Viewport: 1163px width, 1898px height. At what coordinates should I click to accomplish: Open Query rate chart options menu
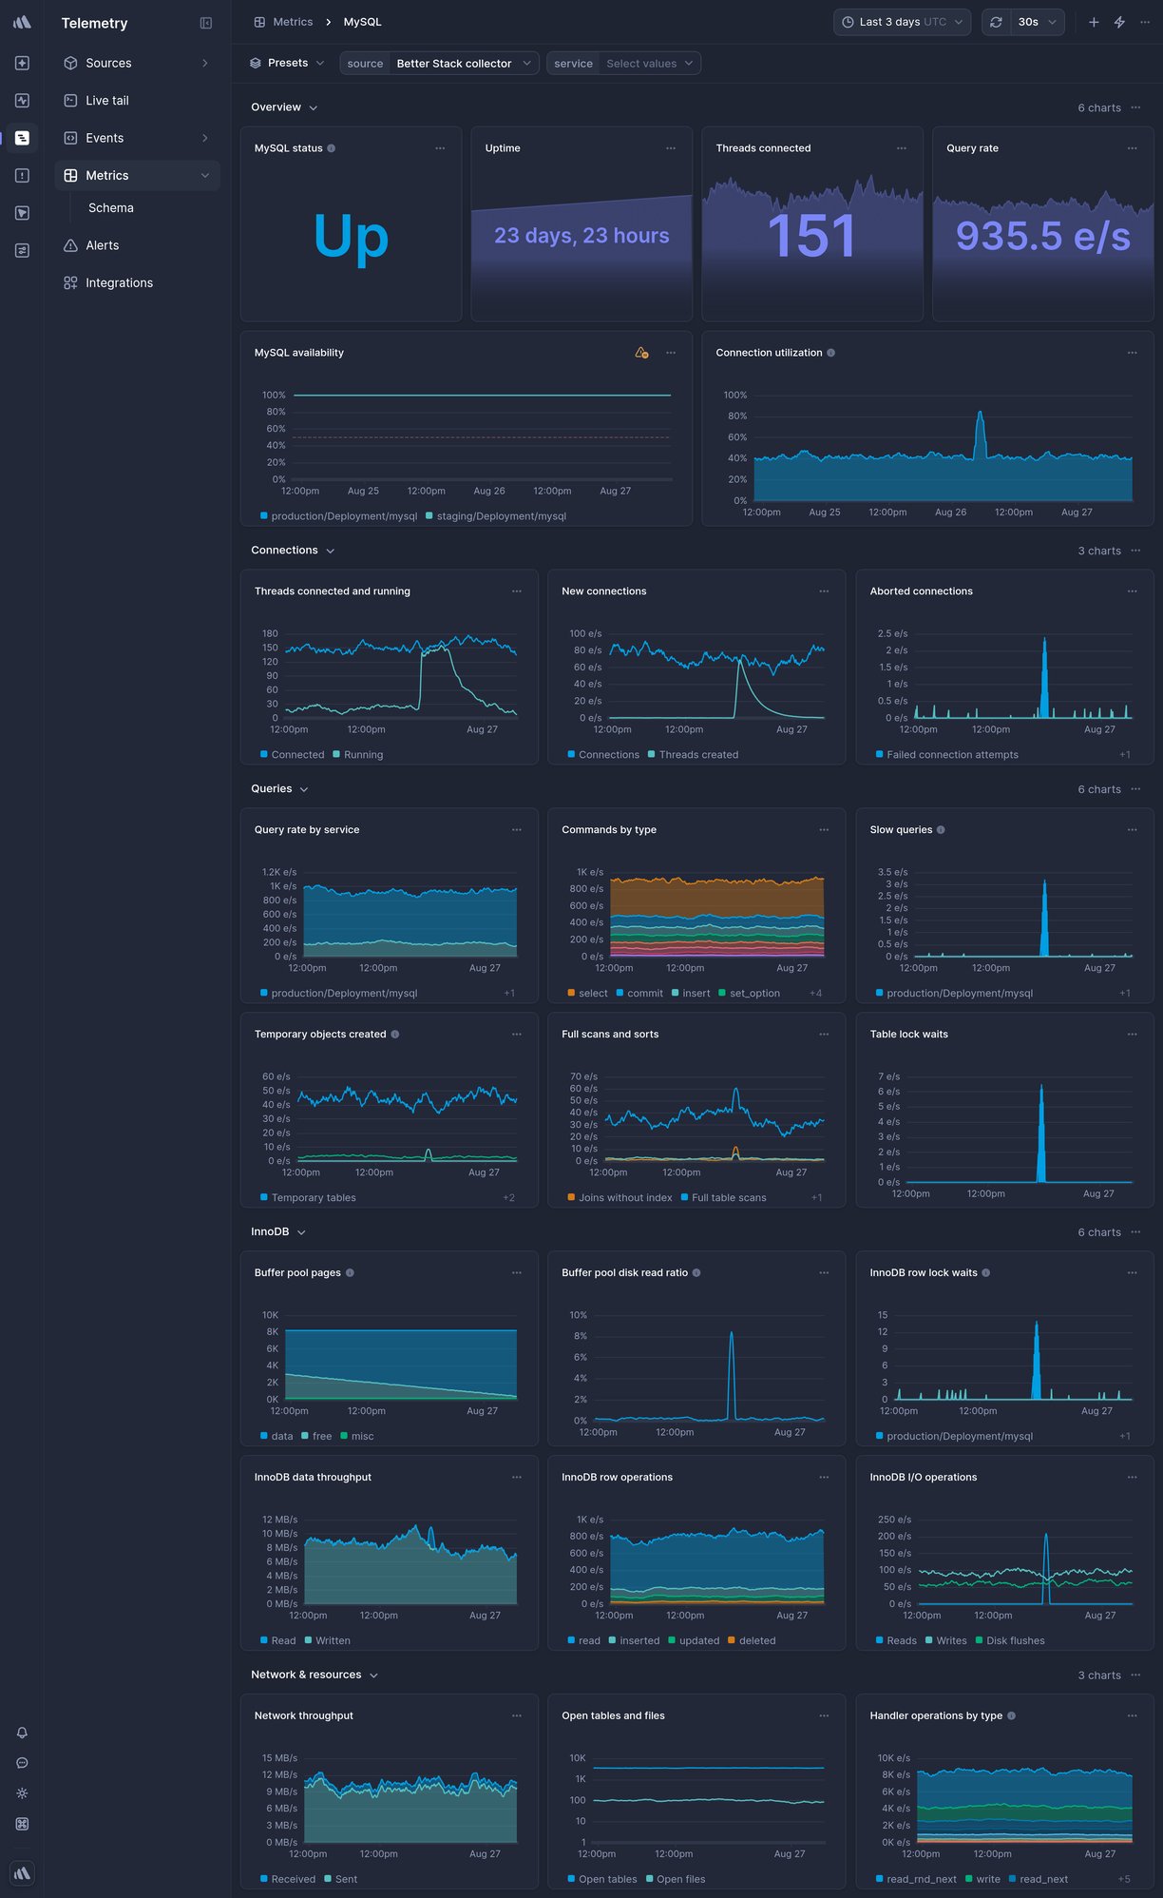pyautogui.click(x=1133, y=148)
